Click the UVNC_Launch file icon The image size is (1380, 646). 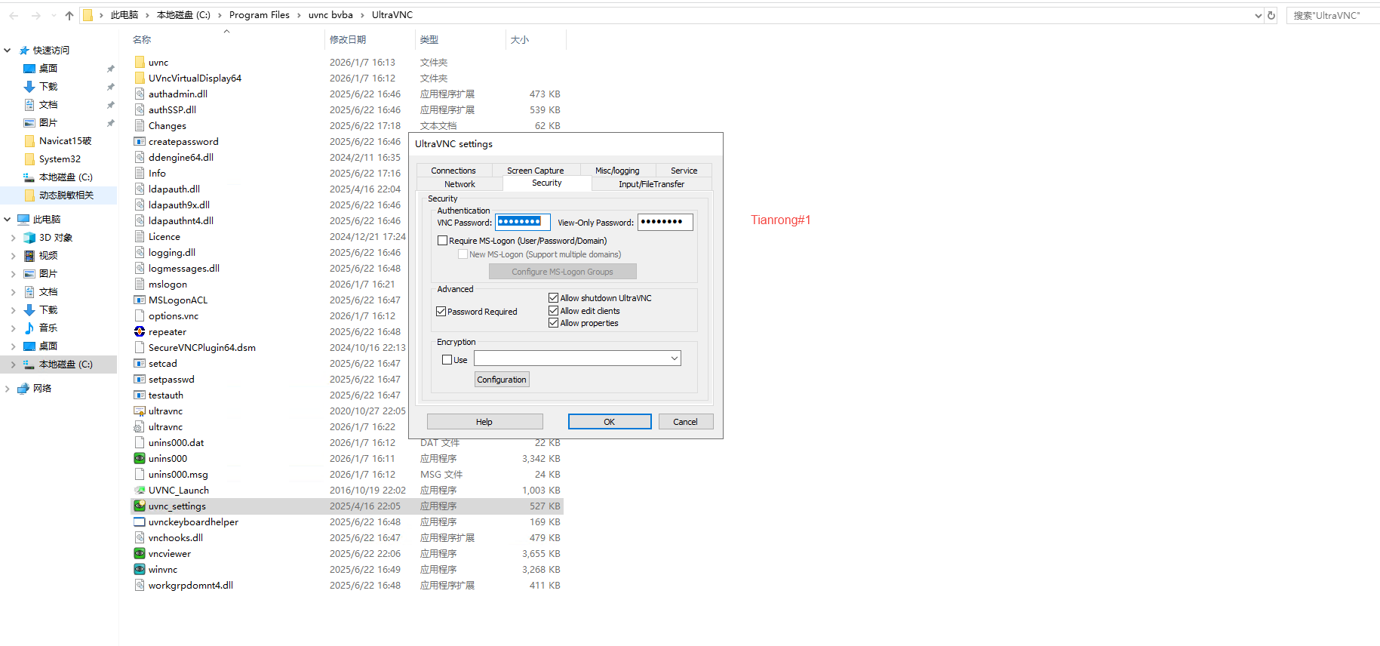[x=140, y=490]
